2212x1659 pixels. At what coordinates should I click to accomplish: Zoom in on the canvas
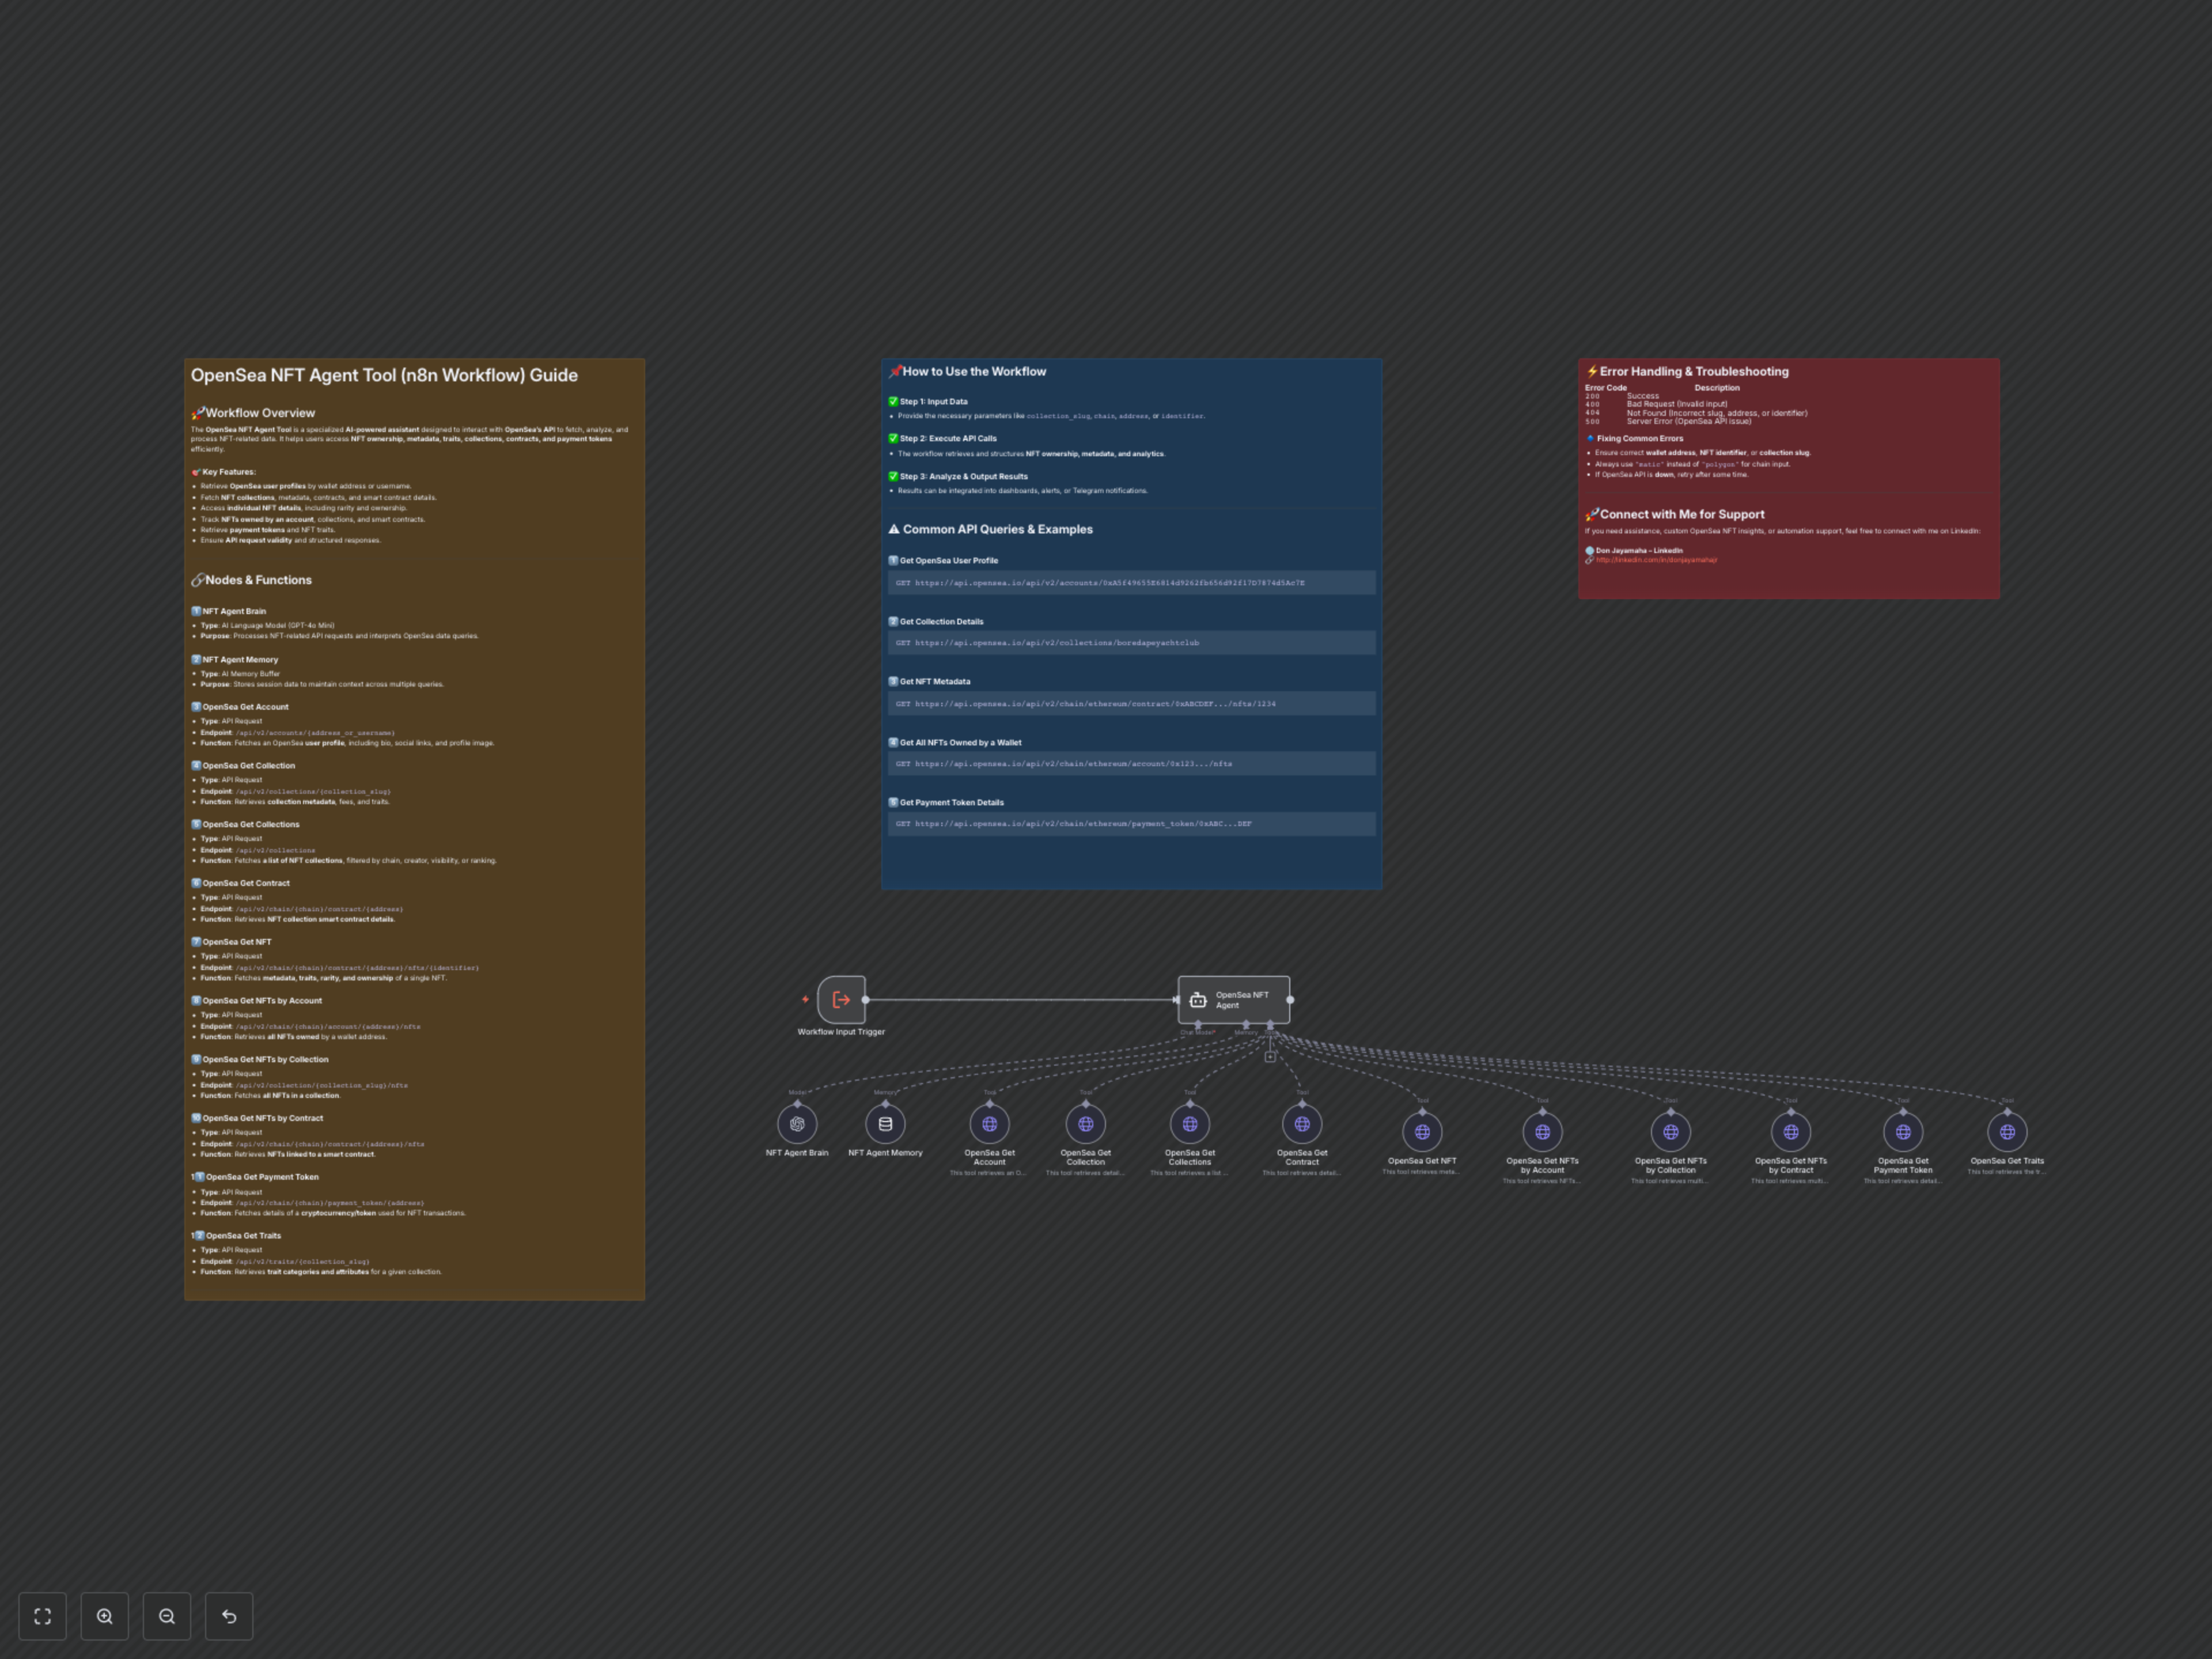[105, 1616]
